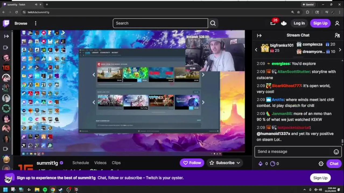Open the emote picker smiley icon

point(336,152)
